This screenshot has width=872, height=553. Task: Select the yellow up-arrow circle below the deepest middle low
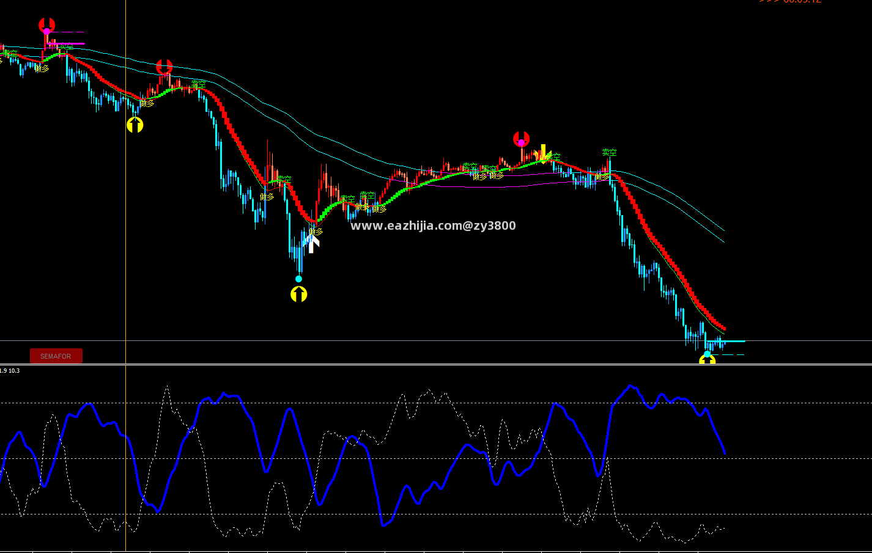[x=298, y=295]
